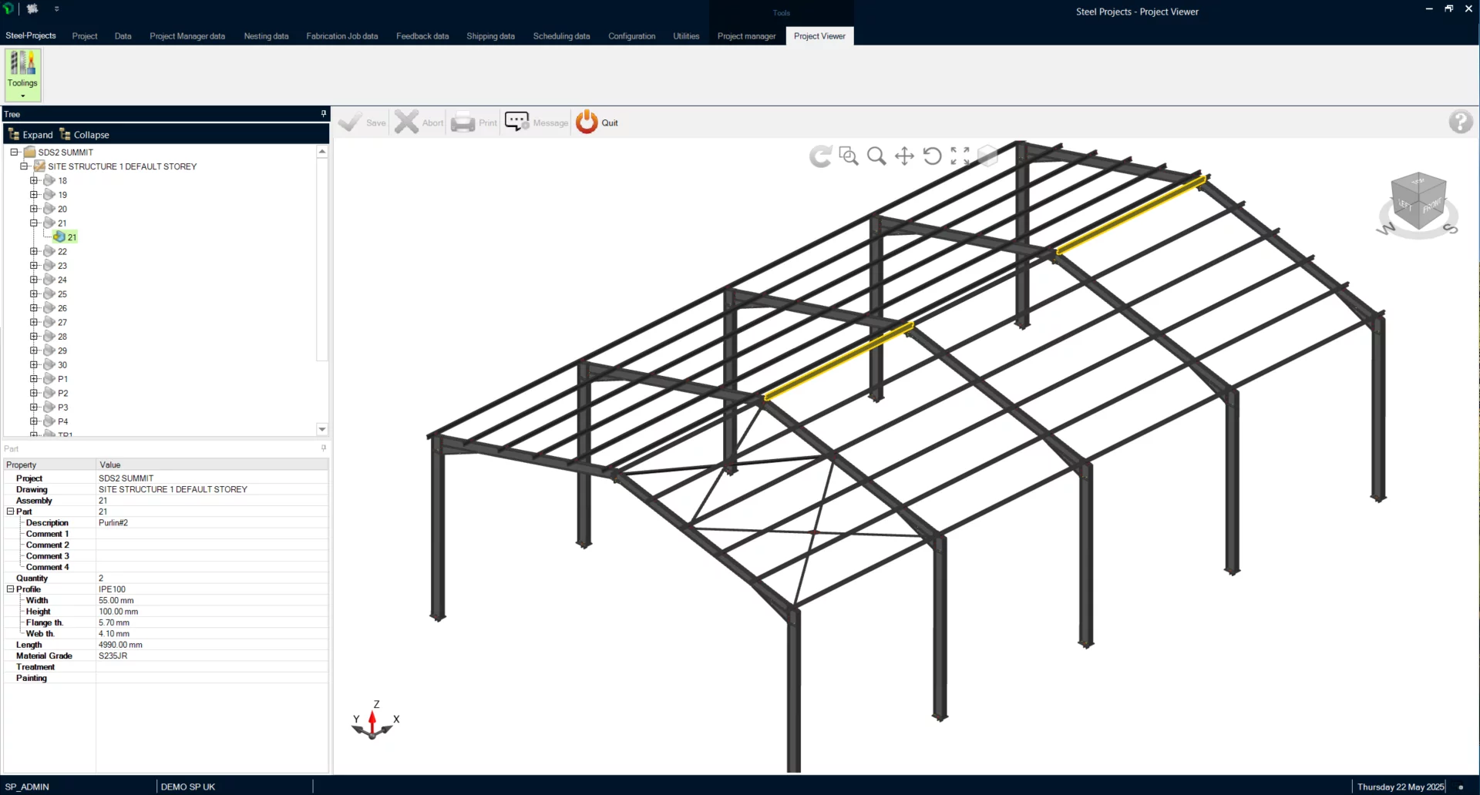Click the counter-clockwise rotate view icon
This screenshot has width=1480, height=795.
pyautogui.click(x=932, y=156)
